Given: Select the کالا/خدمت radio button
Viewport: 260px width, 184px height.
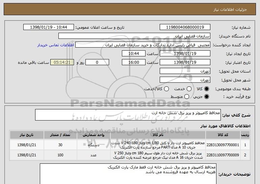Looking at the screenshot, I should [x=166, y=89].
